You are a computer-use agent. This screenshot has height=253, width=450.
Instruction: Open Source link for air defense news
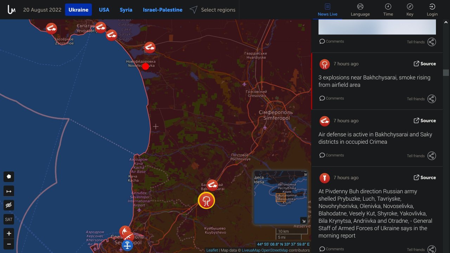424,121
